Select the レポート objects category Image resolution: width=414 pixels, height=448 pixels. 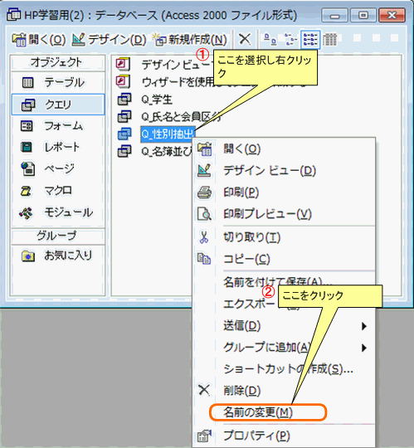[x=58, y=147]
